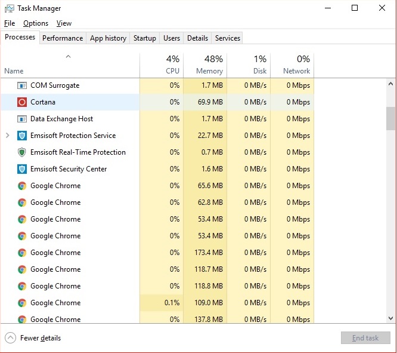This screenshot has width=397, height=353.
Task: Open the Options menu
Action: [36, 23]
